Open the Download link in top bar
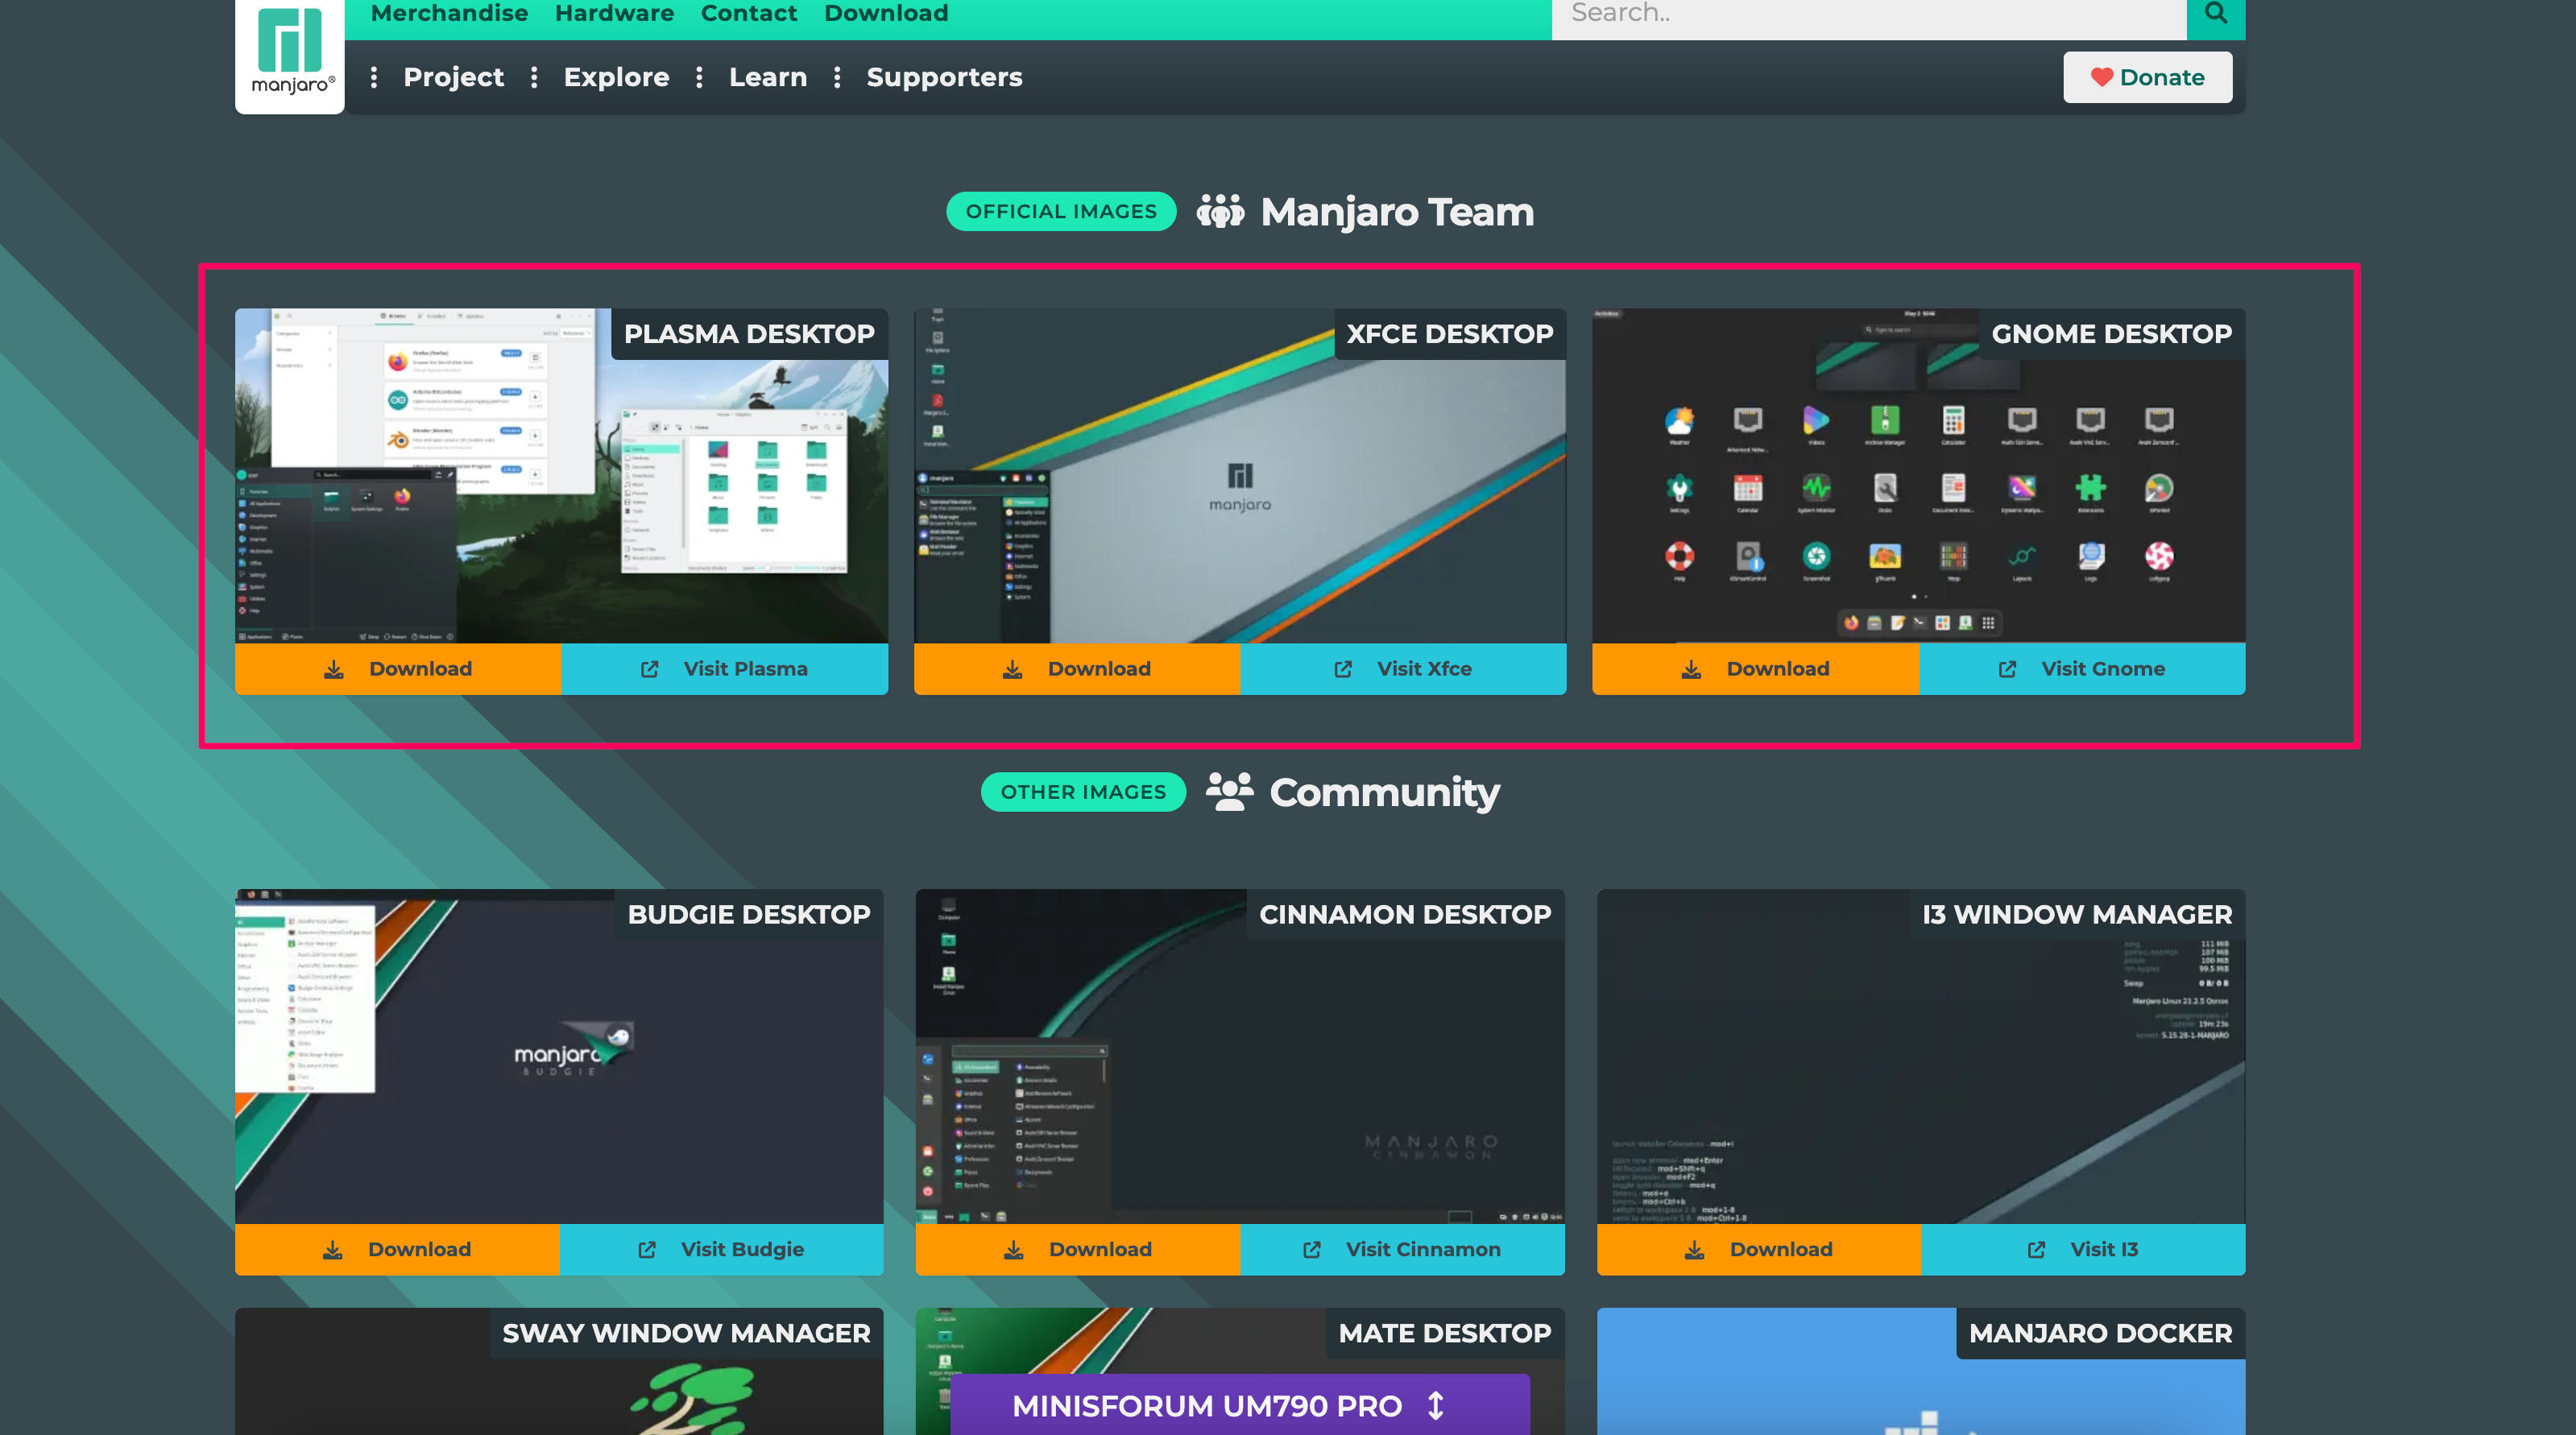 point(886,13)
